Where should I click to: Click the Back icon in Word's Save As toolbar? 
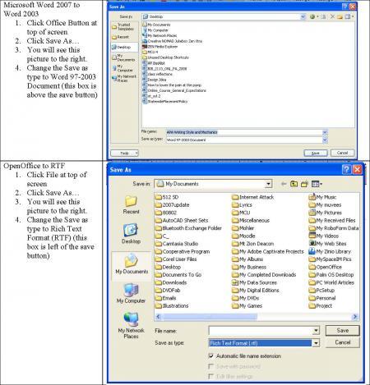(312, 16)
